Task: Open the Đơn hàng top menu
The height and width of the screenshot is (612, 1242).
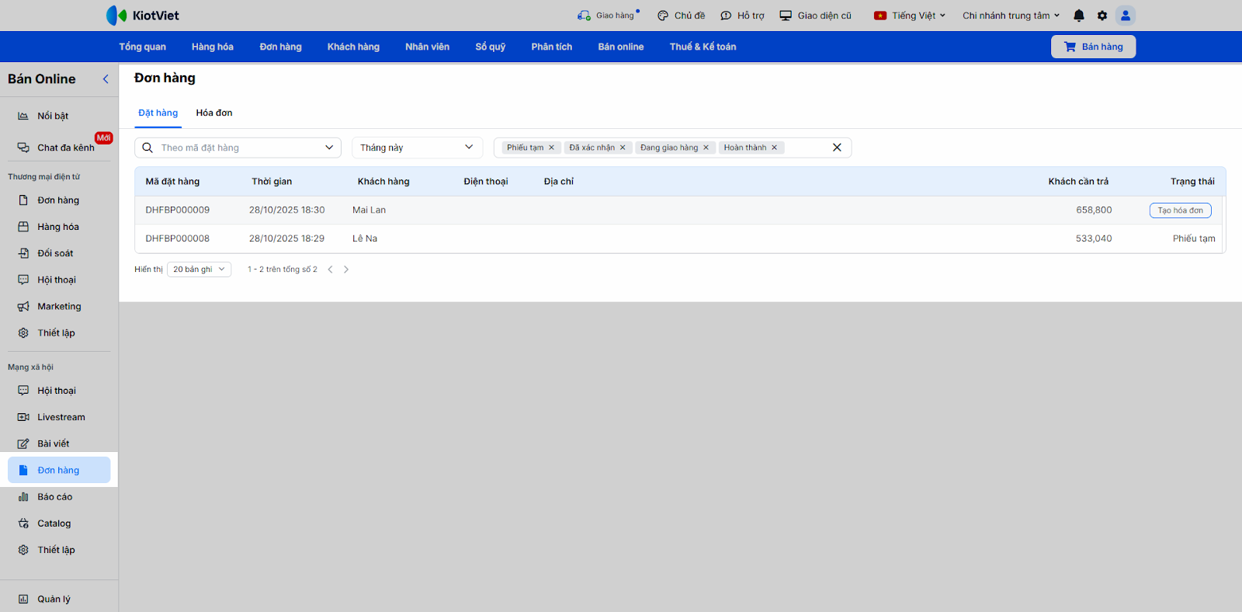Action: (x=280, y=47)
